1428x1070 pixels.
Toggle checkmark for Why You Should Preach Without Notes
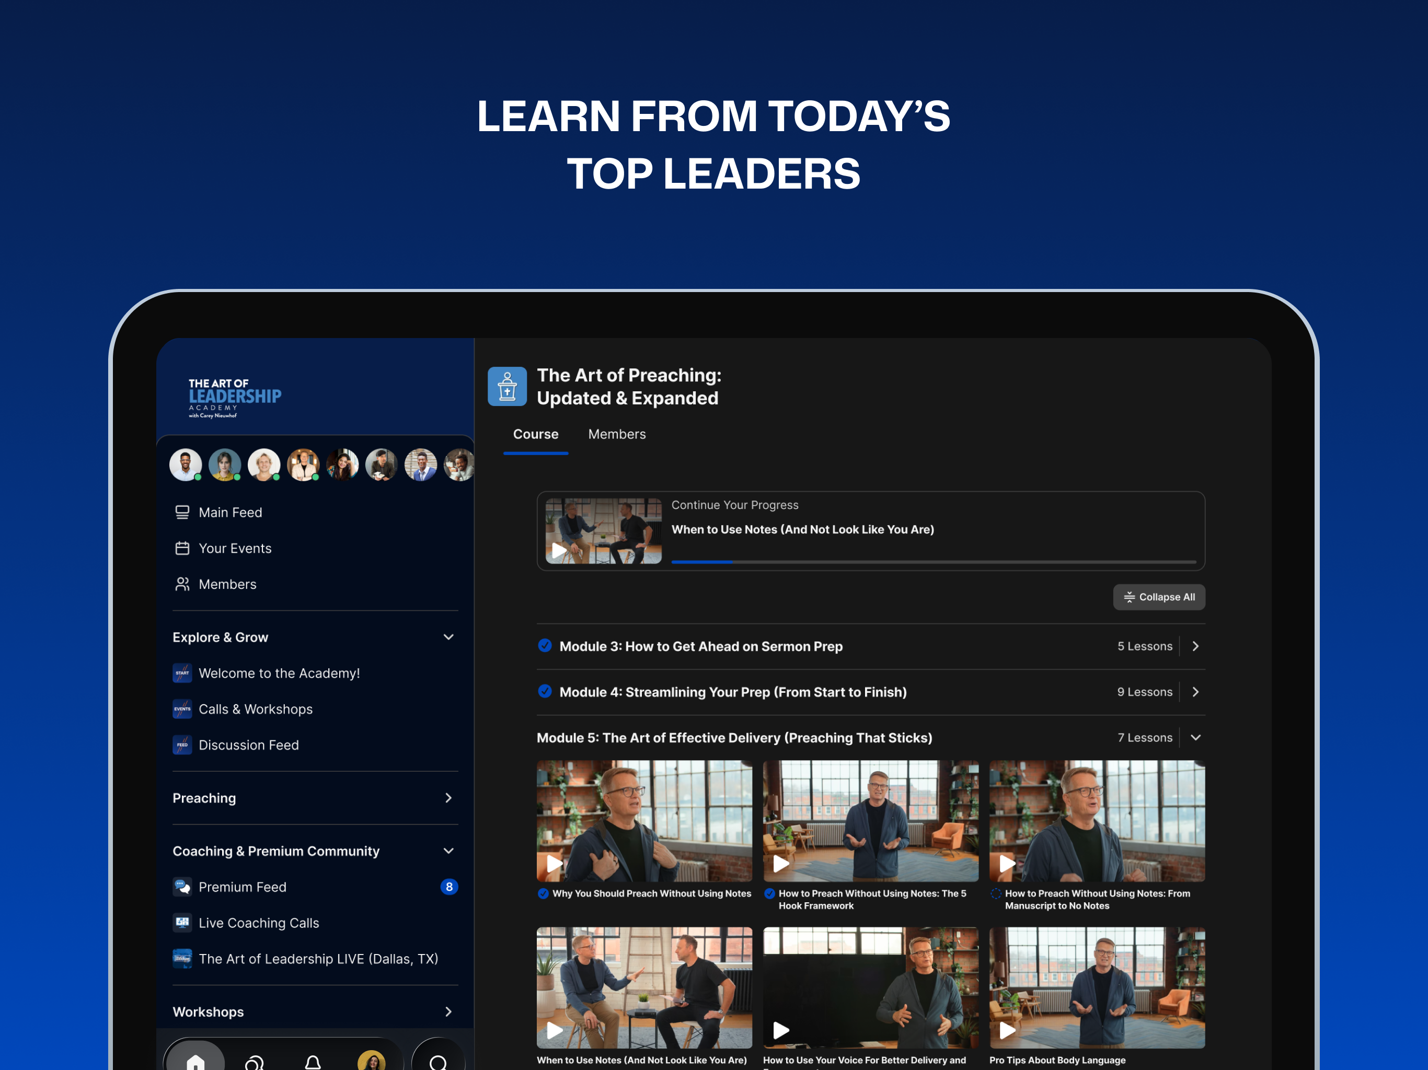click(543, 894)
